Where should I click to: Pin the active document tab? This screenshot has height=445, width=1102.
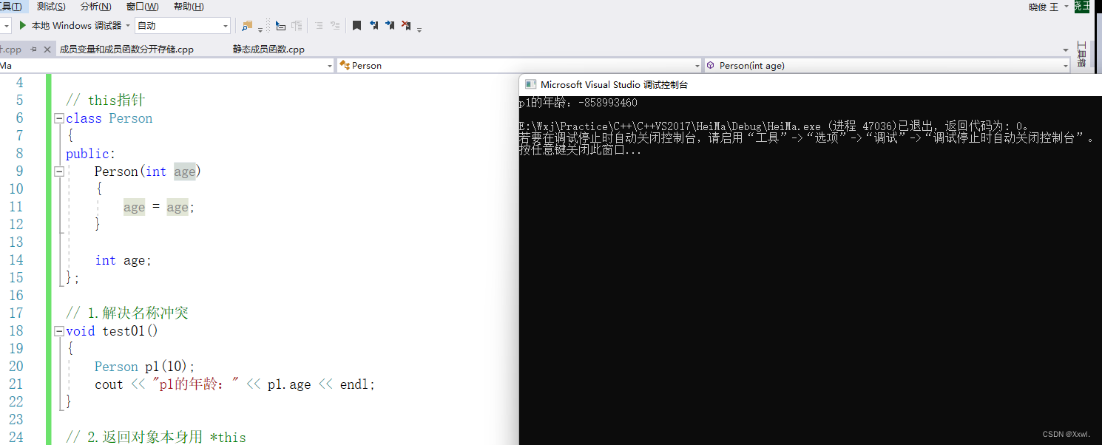click(33, 50)
